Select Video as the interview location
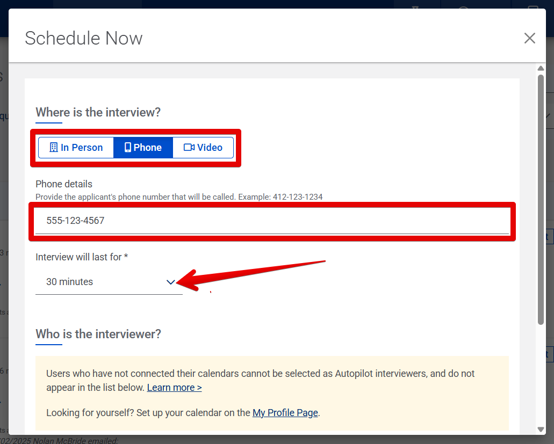The image size is (554, 444). click(x=203, y=147)
